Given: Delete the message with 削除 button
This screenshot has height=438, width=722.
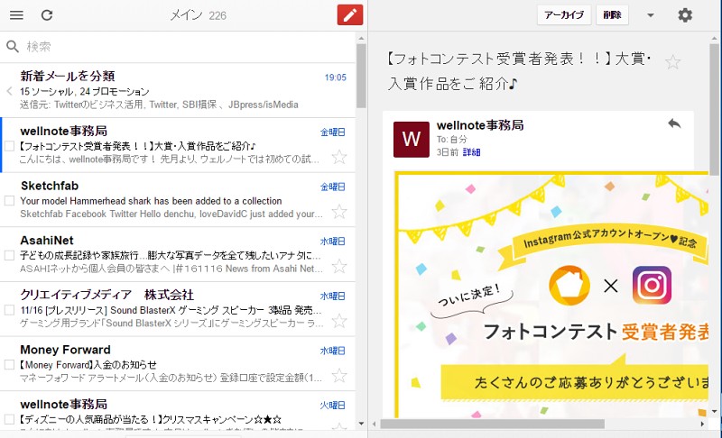Looking at the screenshot, I should tap(612, 15).
